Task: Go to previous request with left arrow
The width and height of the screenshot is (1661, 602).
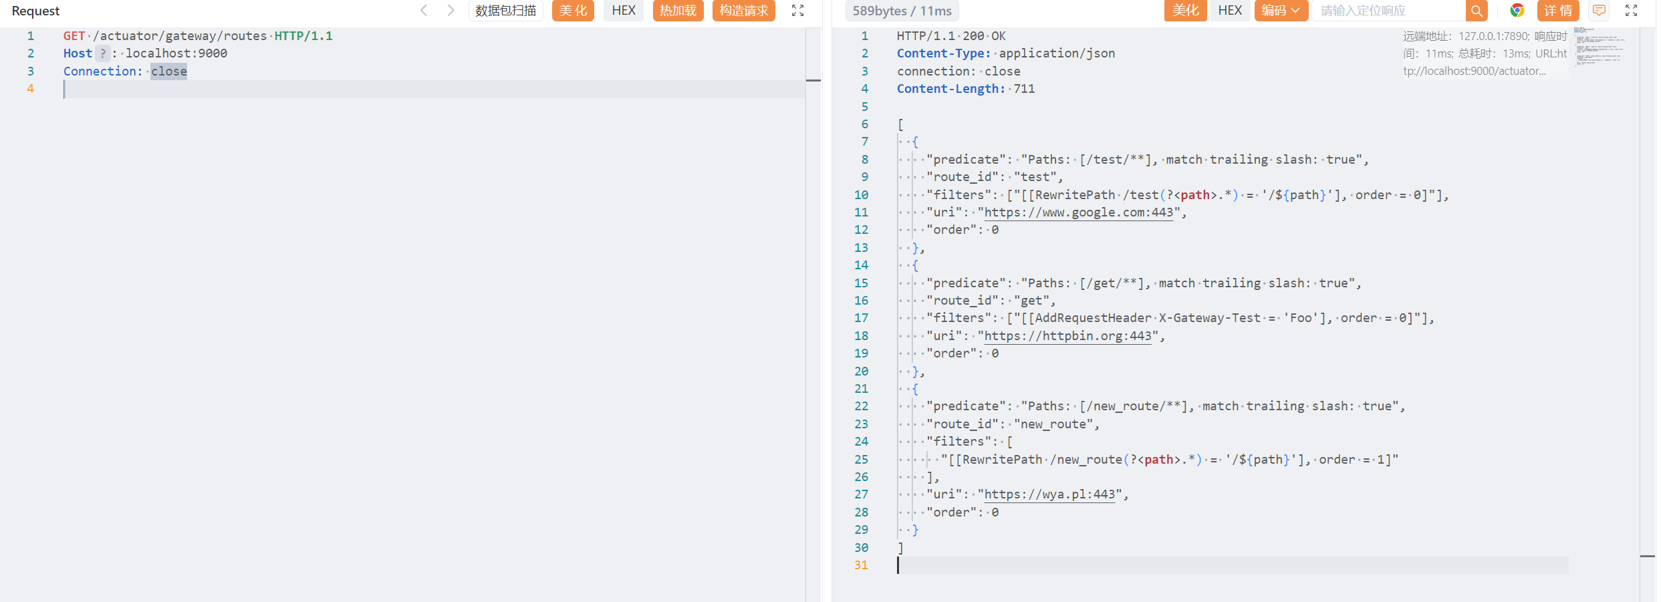Action: pyautogui.click(x=424, y=10)
